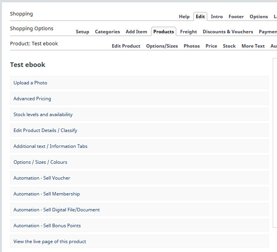
Task: Switch to Discounts & Vouchers tab
Action: [x=228, y=32]
